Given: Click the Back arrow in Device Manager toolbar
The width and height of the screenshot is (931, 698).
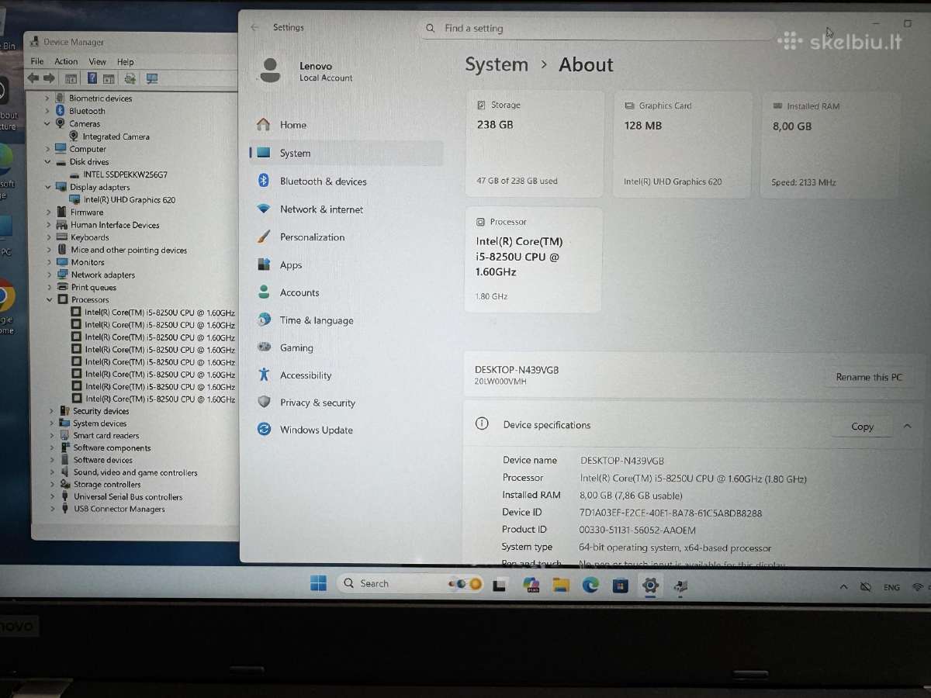Looking at the screenshot, I should pos(33,78).
